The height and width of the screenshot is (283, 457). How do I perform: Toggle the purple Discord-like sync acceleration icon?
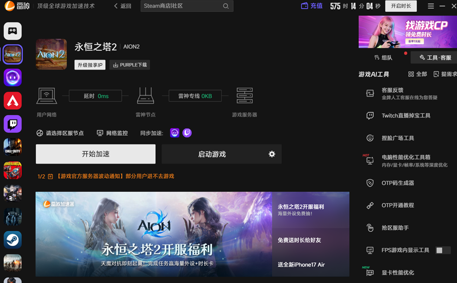pos(175,133)
